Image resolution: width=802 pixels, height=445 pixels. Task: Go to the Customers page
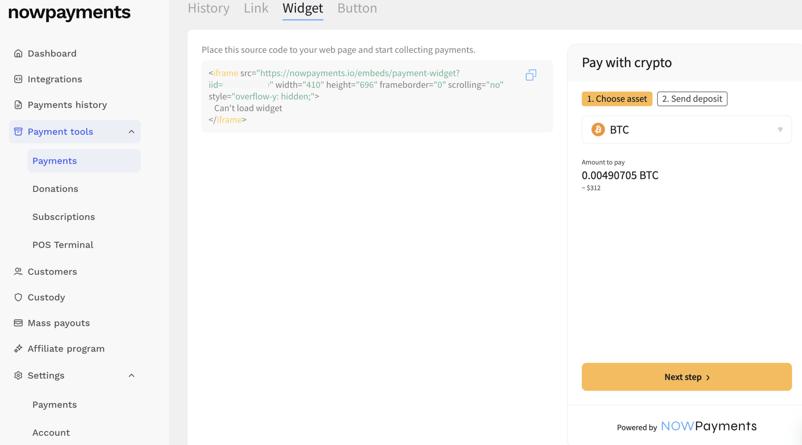tap(52, 271)
